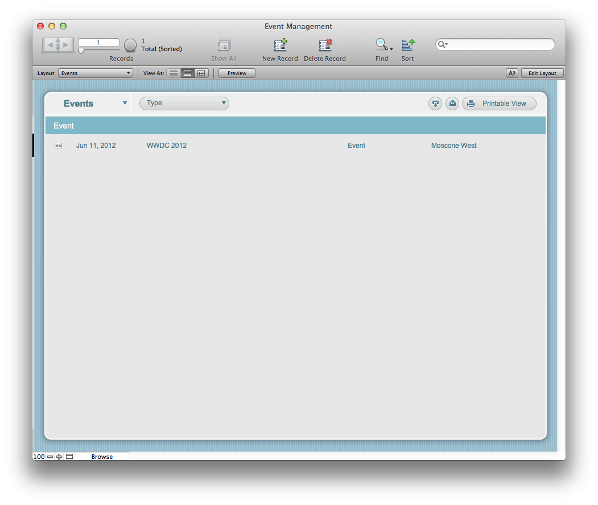
Task: Switch to Form view layout
Action: click(x=174, y=73)
